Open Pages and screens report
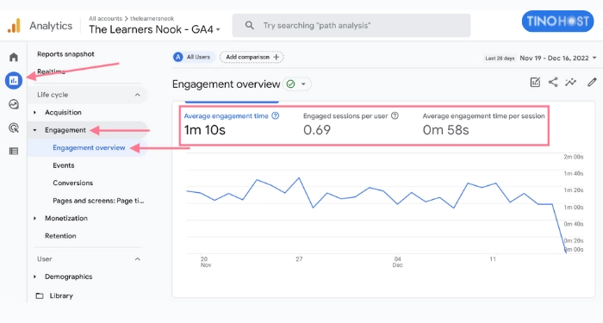 [x=98, y=201]
